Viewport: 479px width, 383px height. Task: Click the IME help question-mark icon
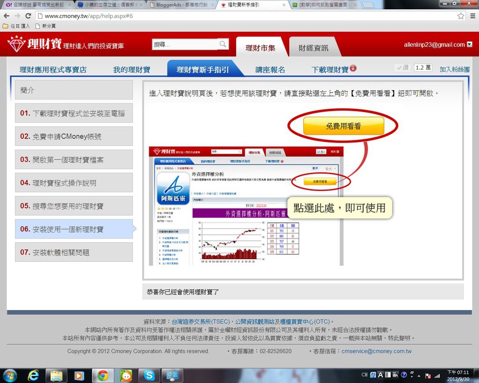click(x=404, y=375)
